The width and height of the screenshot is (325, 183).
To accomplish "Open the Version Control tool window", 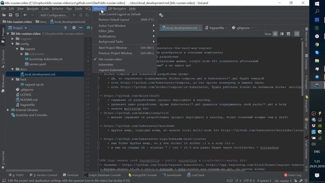I will 43,175.
